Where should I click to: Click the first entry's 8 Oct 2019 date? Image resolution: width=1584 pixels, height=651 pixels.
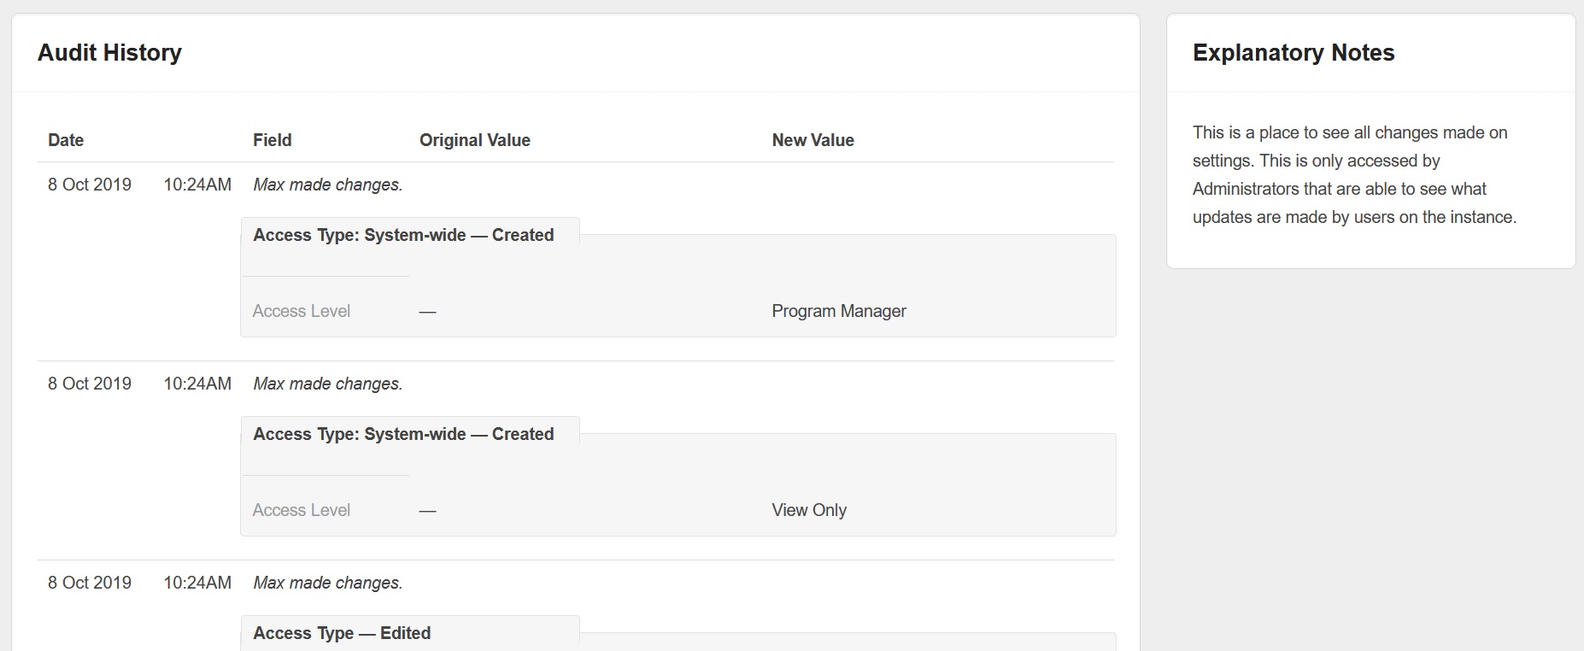90,185
